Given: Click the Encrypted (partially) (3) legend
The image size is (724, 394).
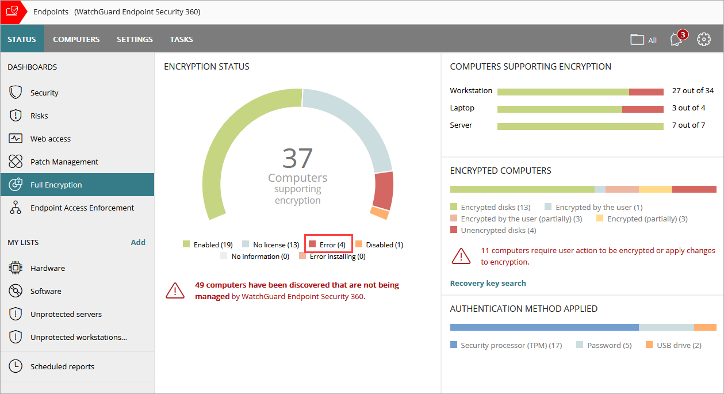Looking at the screenshot, I should click(642, 219).
